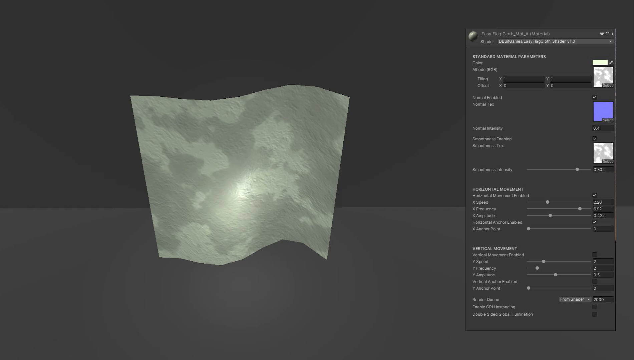Click the waving flag cloth in viewport
The width and height of the screenshot is (634, 360).
click(x=240, y=175)
